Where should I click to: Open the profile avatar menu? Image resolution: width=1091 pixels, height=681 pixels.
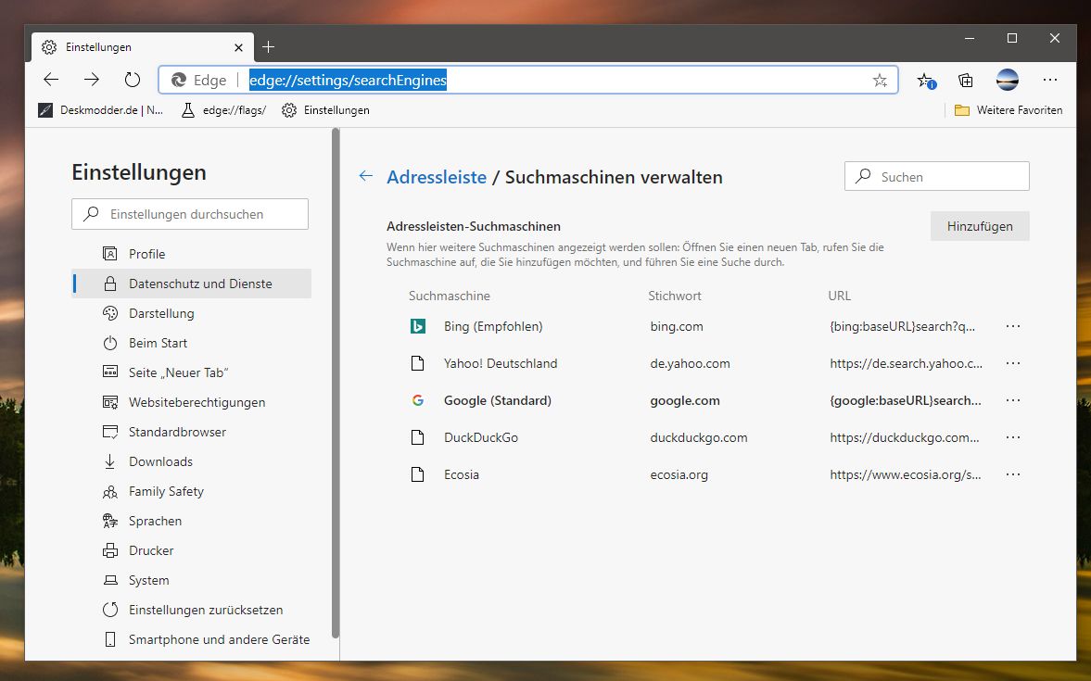[x=1007, y=80]
